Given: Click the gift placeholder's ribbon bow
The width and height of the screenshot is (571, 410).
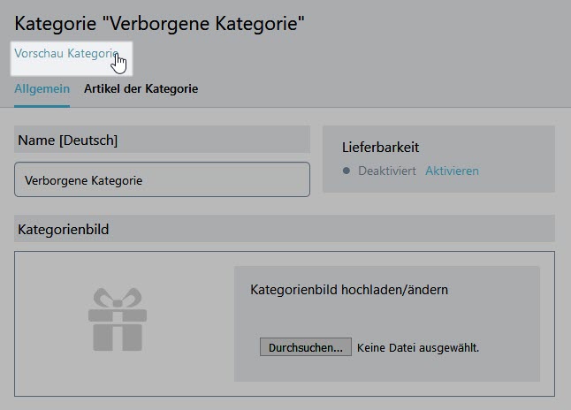Looking at the screenshot, I should [x=118, y=298].
